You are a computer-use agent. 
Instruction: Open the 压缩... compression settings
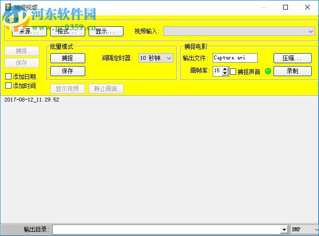pyautogui.click(x=292, y=58)
